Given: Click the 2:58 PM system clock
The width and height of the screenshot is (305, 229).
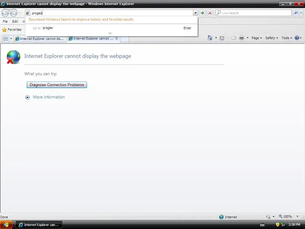Looking at the screenshot, I should coord(294,225).
